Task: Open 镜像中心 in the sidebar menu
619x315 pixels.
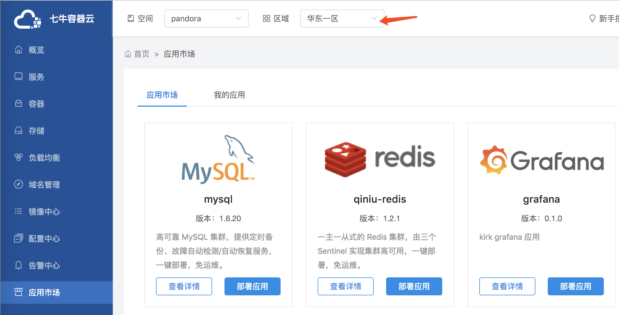Action: tap(57, 211)
